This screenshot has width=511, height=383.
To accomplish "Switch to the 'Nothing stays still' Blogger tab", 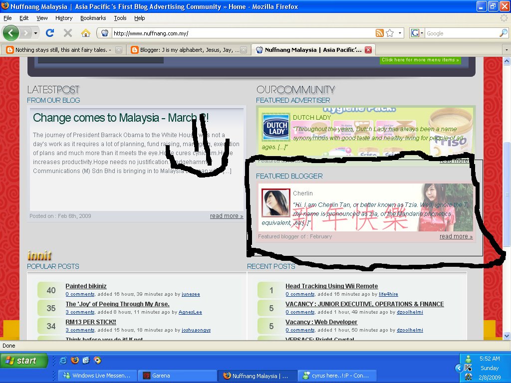I will click(64, 50).
